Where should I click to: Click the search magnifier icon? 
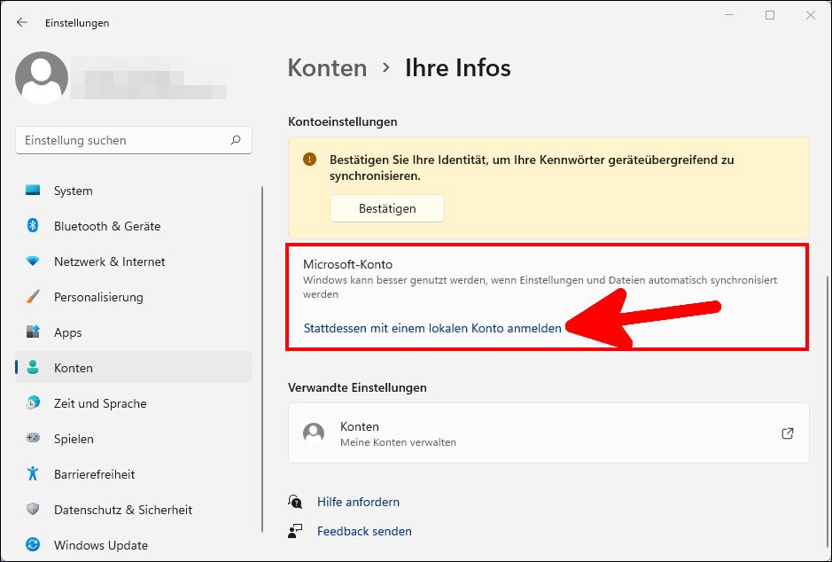236,140
